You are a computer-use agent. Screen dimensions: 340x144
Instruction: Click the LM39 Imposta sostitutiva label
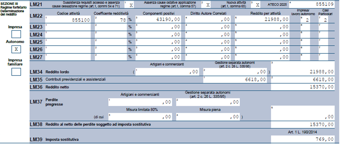click(62, 140)
